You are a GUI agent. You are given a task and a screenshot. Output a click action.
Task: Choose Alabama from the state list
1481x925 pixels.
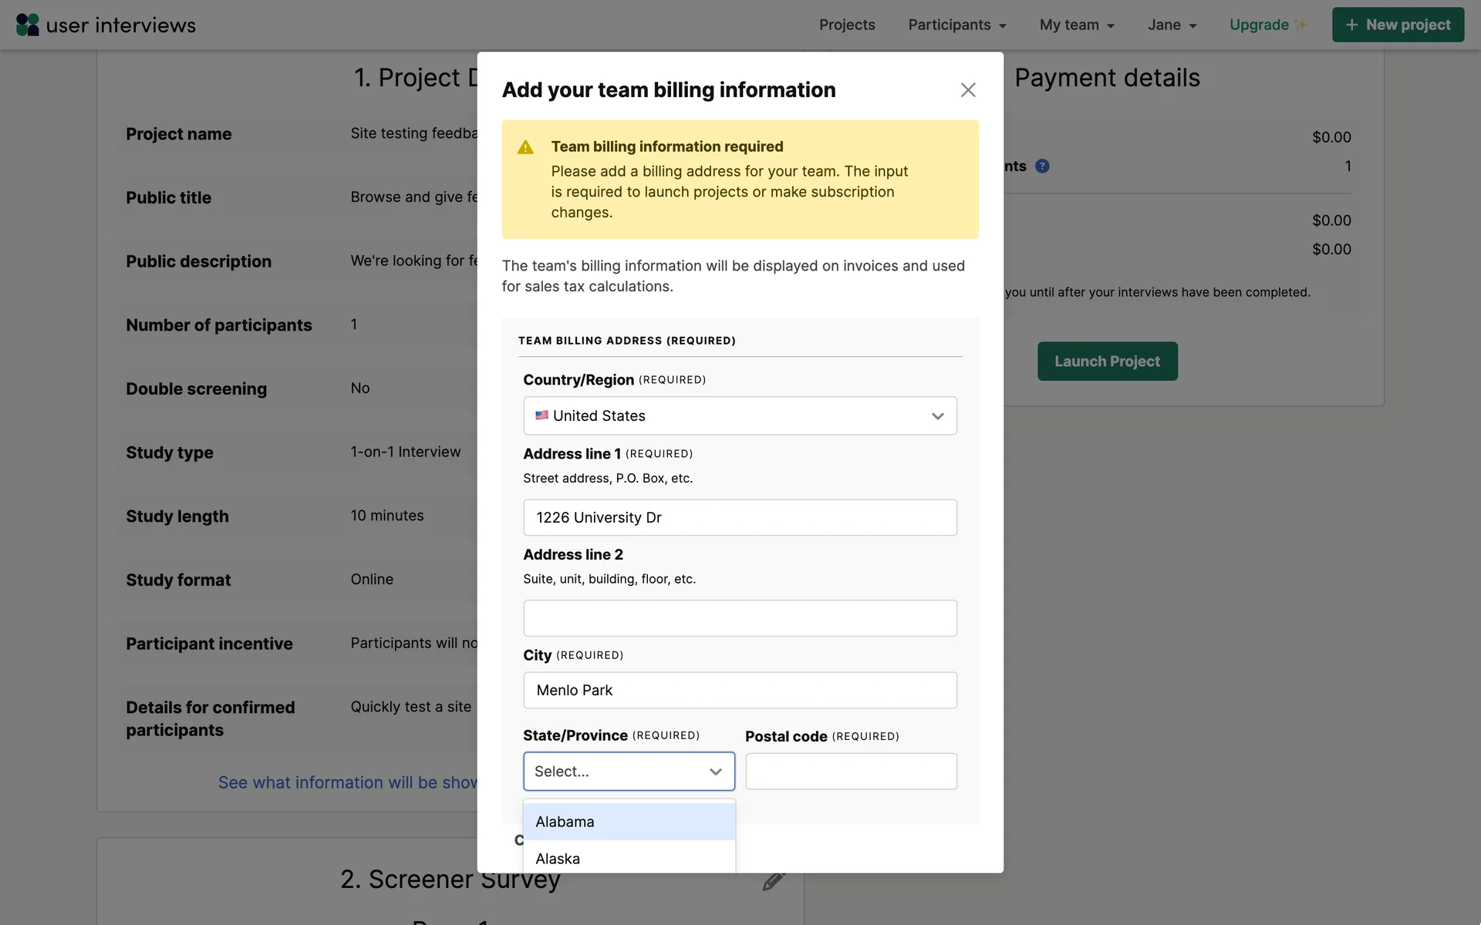tap(629, 822)
